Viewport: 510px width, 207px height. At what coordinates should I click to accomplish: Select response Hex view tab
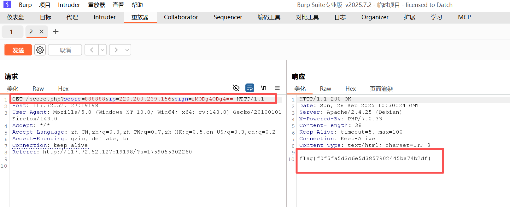pos(350,89)
